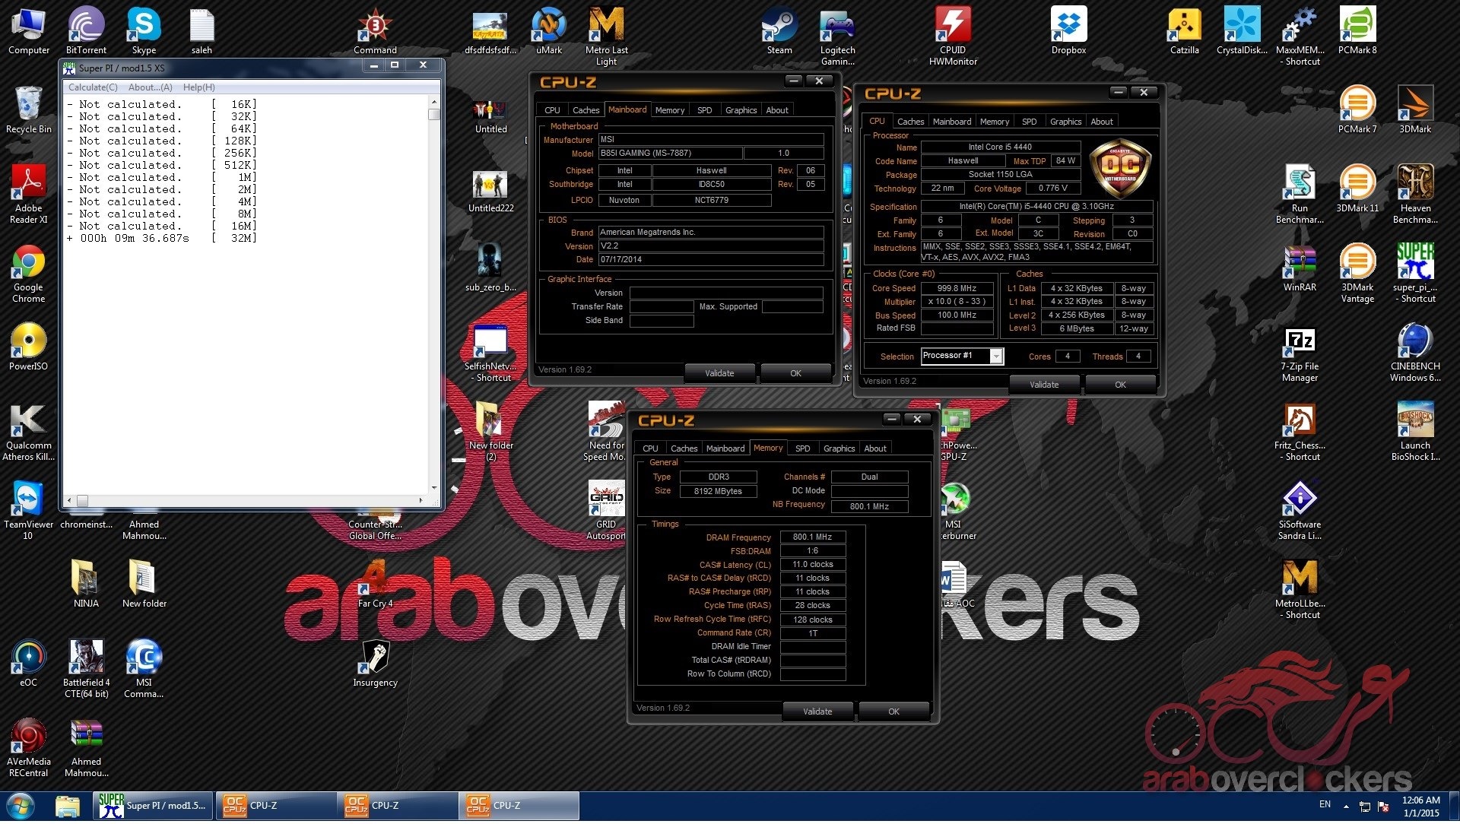
Task: Click Super PI vertical scrollbar down arrow
Action: coord(434,488)
